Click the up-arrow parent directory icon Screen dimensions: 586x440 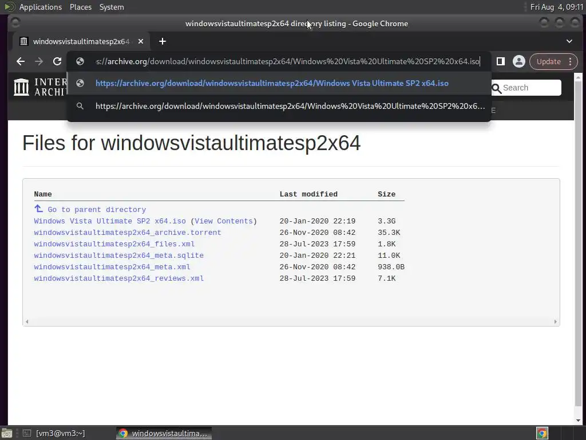(x=38, y=209)
